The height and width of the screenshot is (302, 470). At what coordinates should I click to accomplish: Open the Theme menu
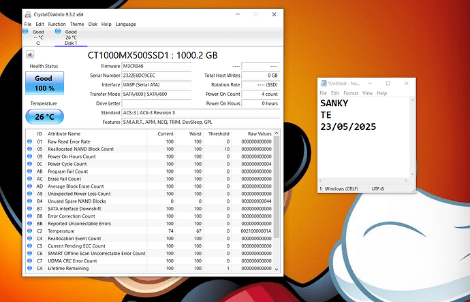[x=77, y=24]
